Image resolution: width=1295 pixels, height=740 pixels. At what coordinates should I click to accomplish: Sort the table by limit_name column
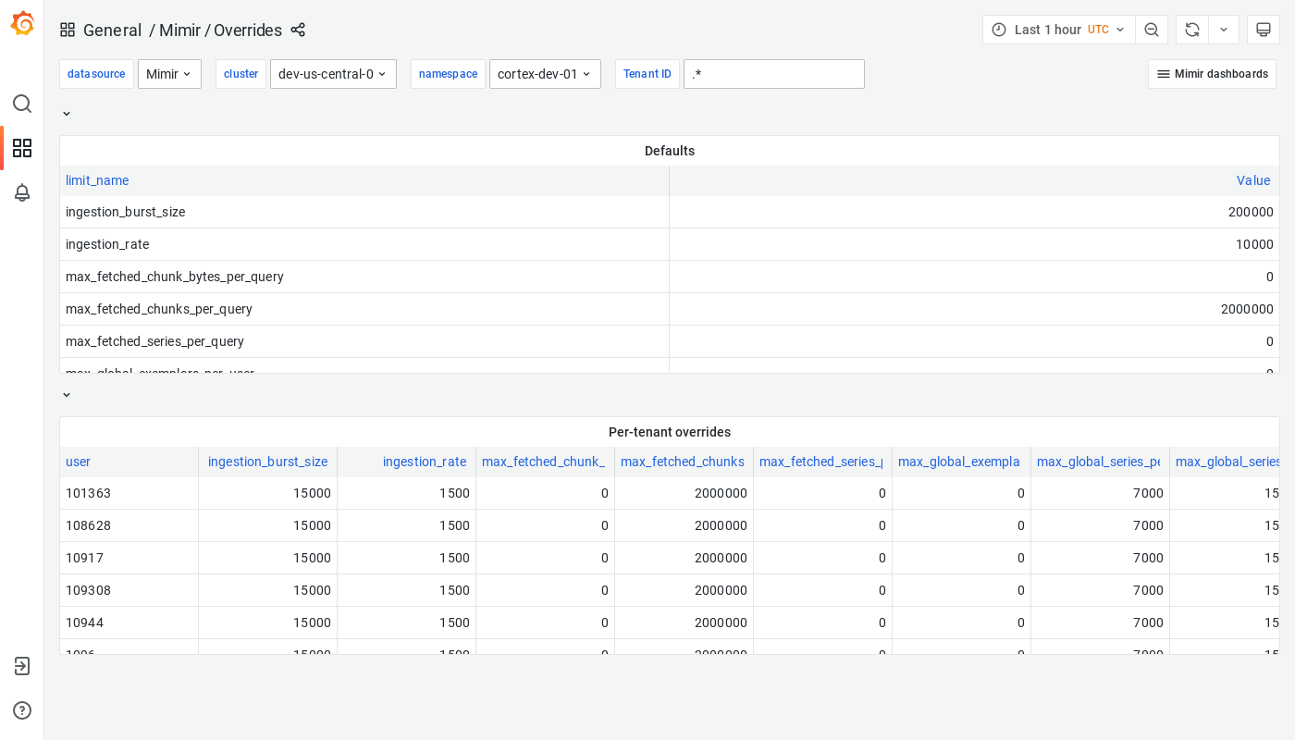point(96,180)
